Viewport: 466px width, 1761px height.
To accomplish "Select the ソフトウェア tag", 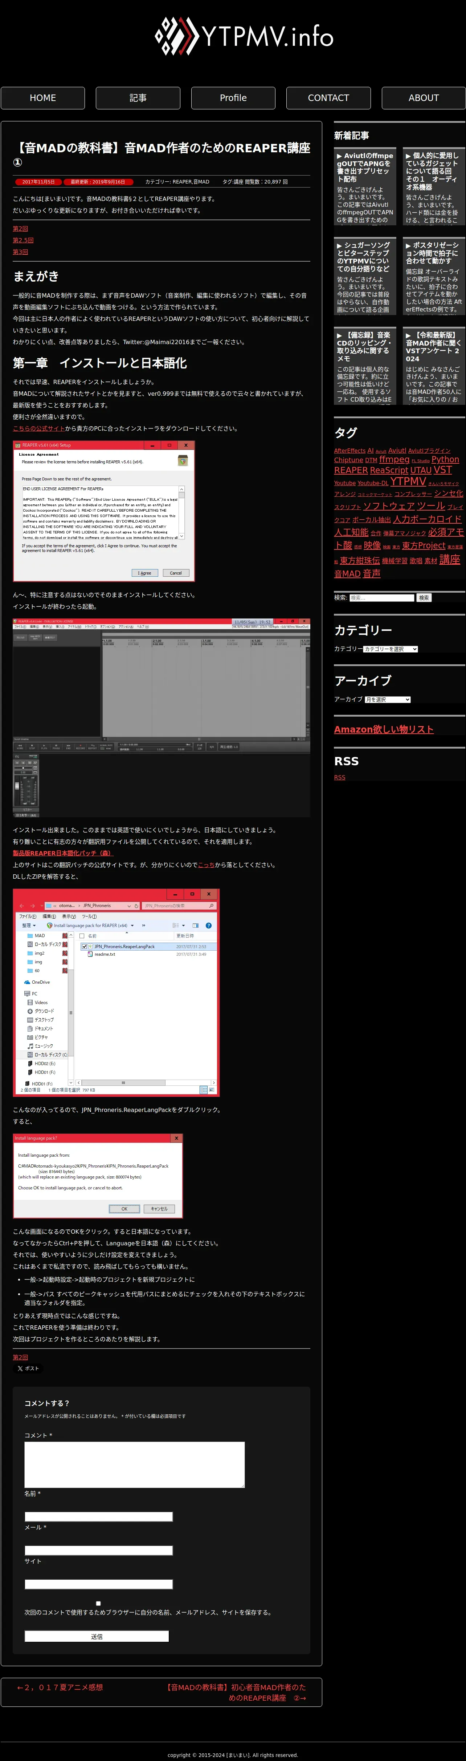I will pyautogui.click(x=389, y=506).
